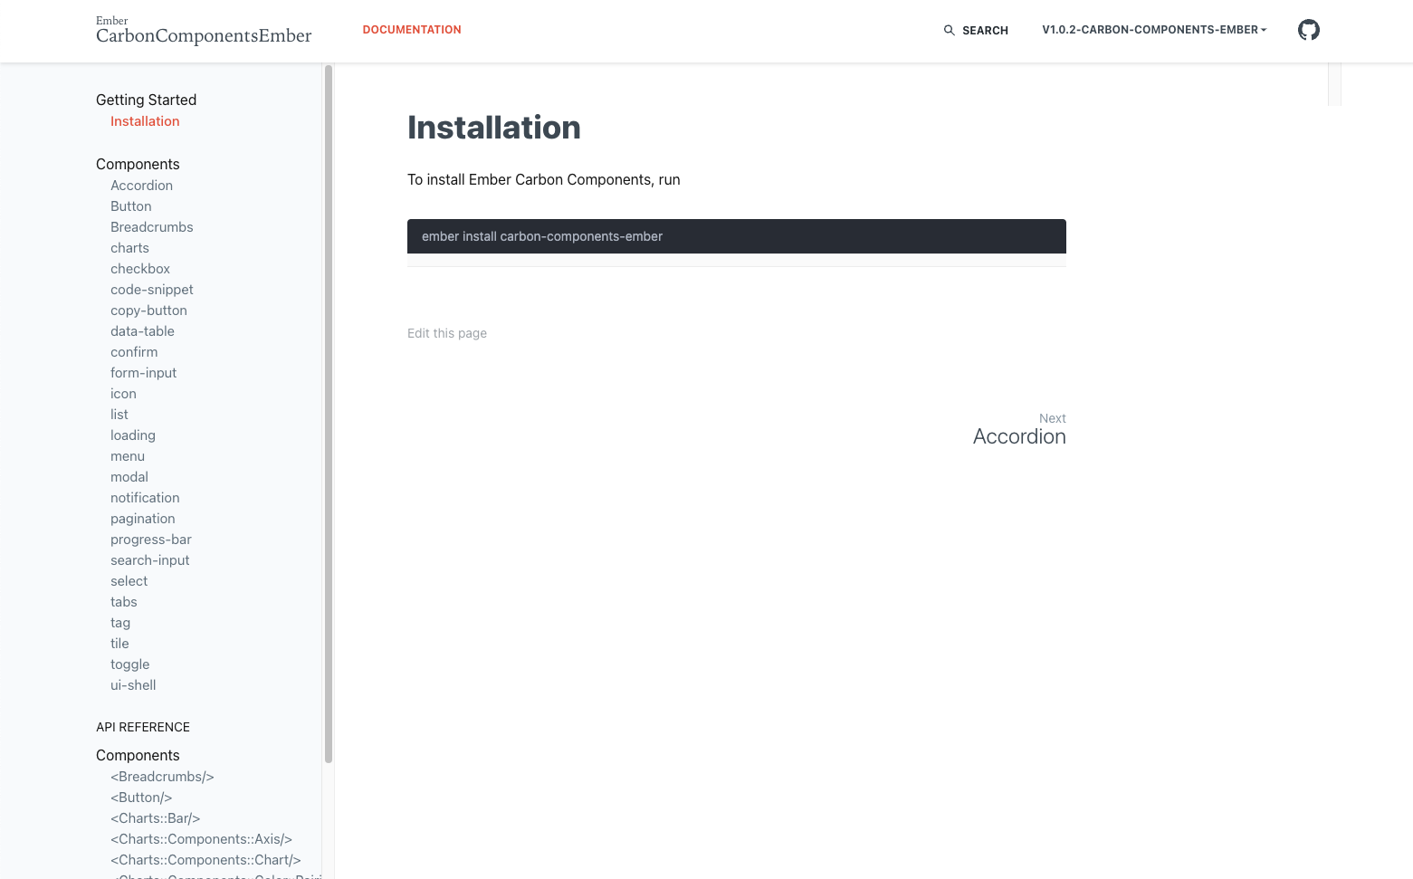The image size is (1413, 879).
Task: Open <Charts::Components::Axis/> API documentation
Action: tap(201, 838)
